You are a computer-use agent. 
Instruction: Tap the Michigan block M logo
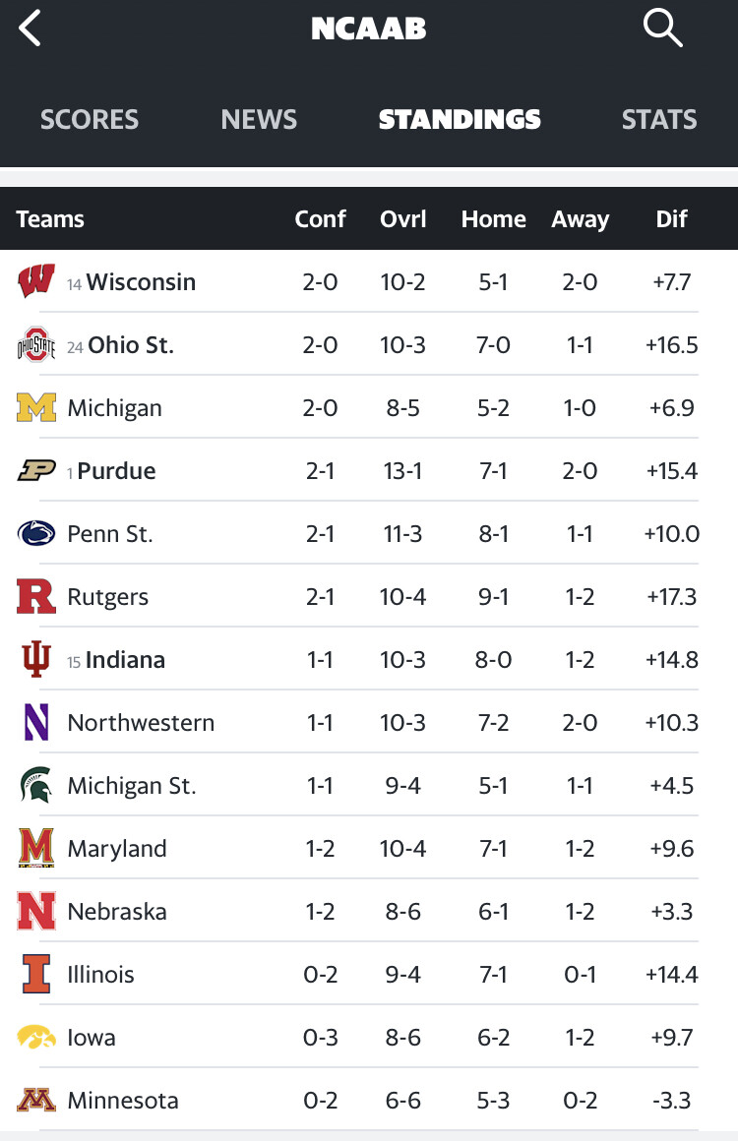[36, 408]
